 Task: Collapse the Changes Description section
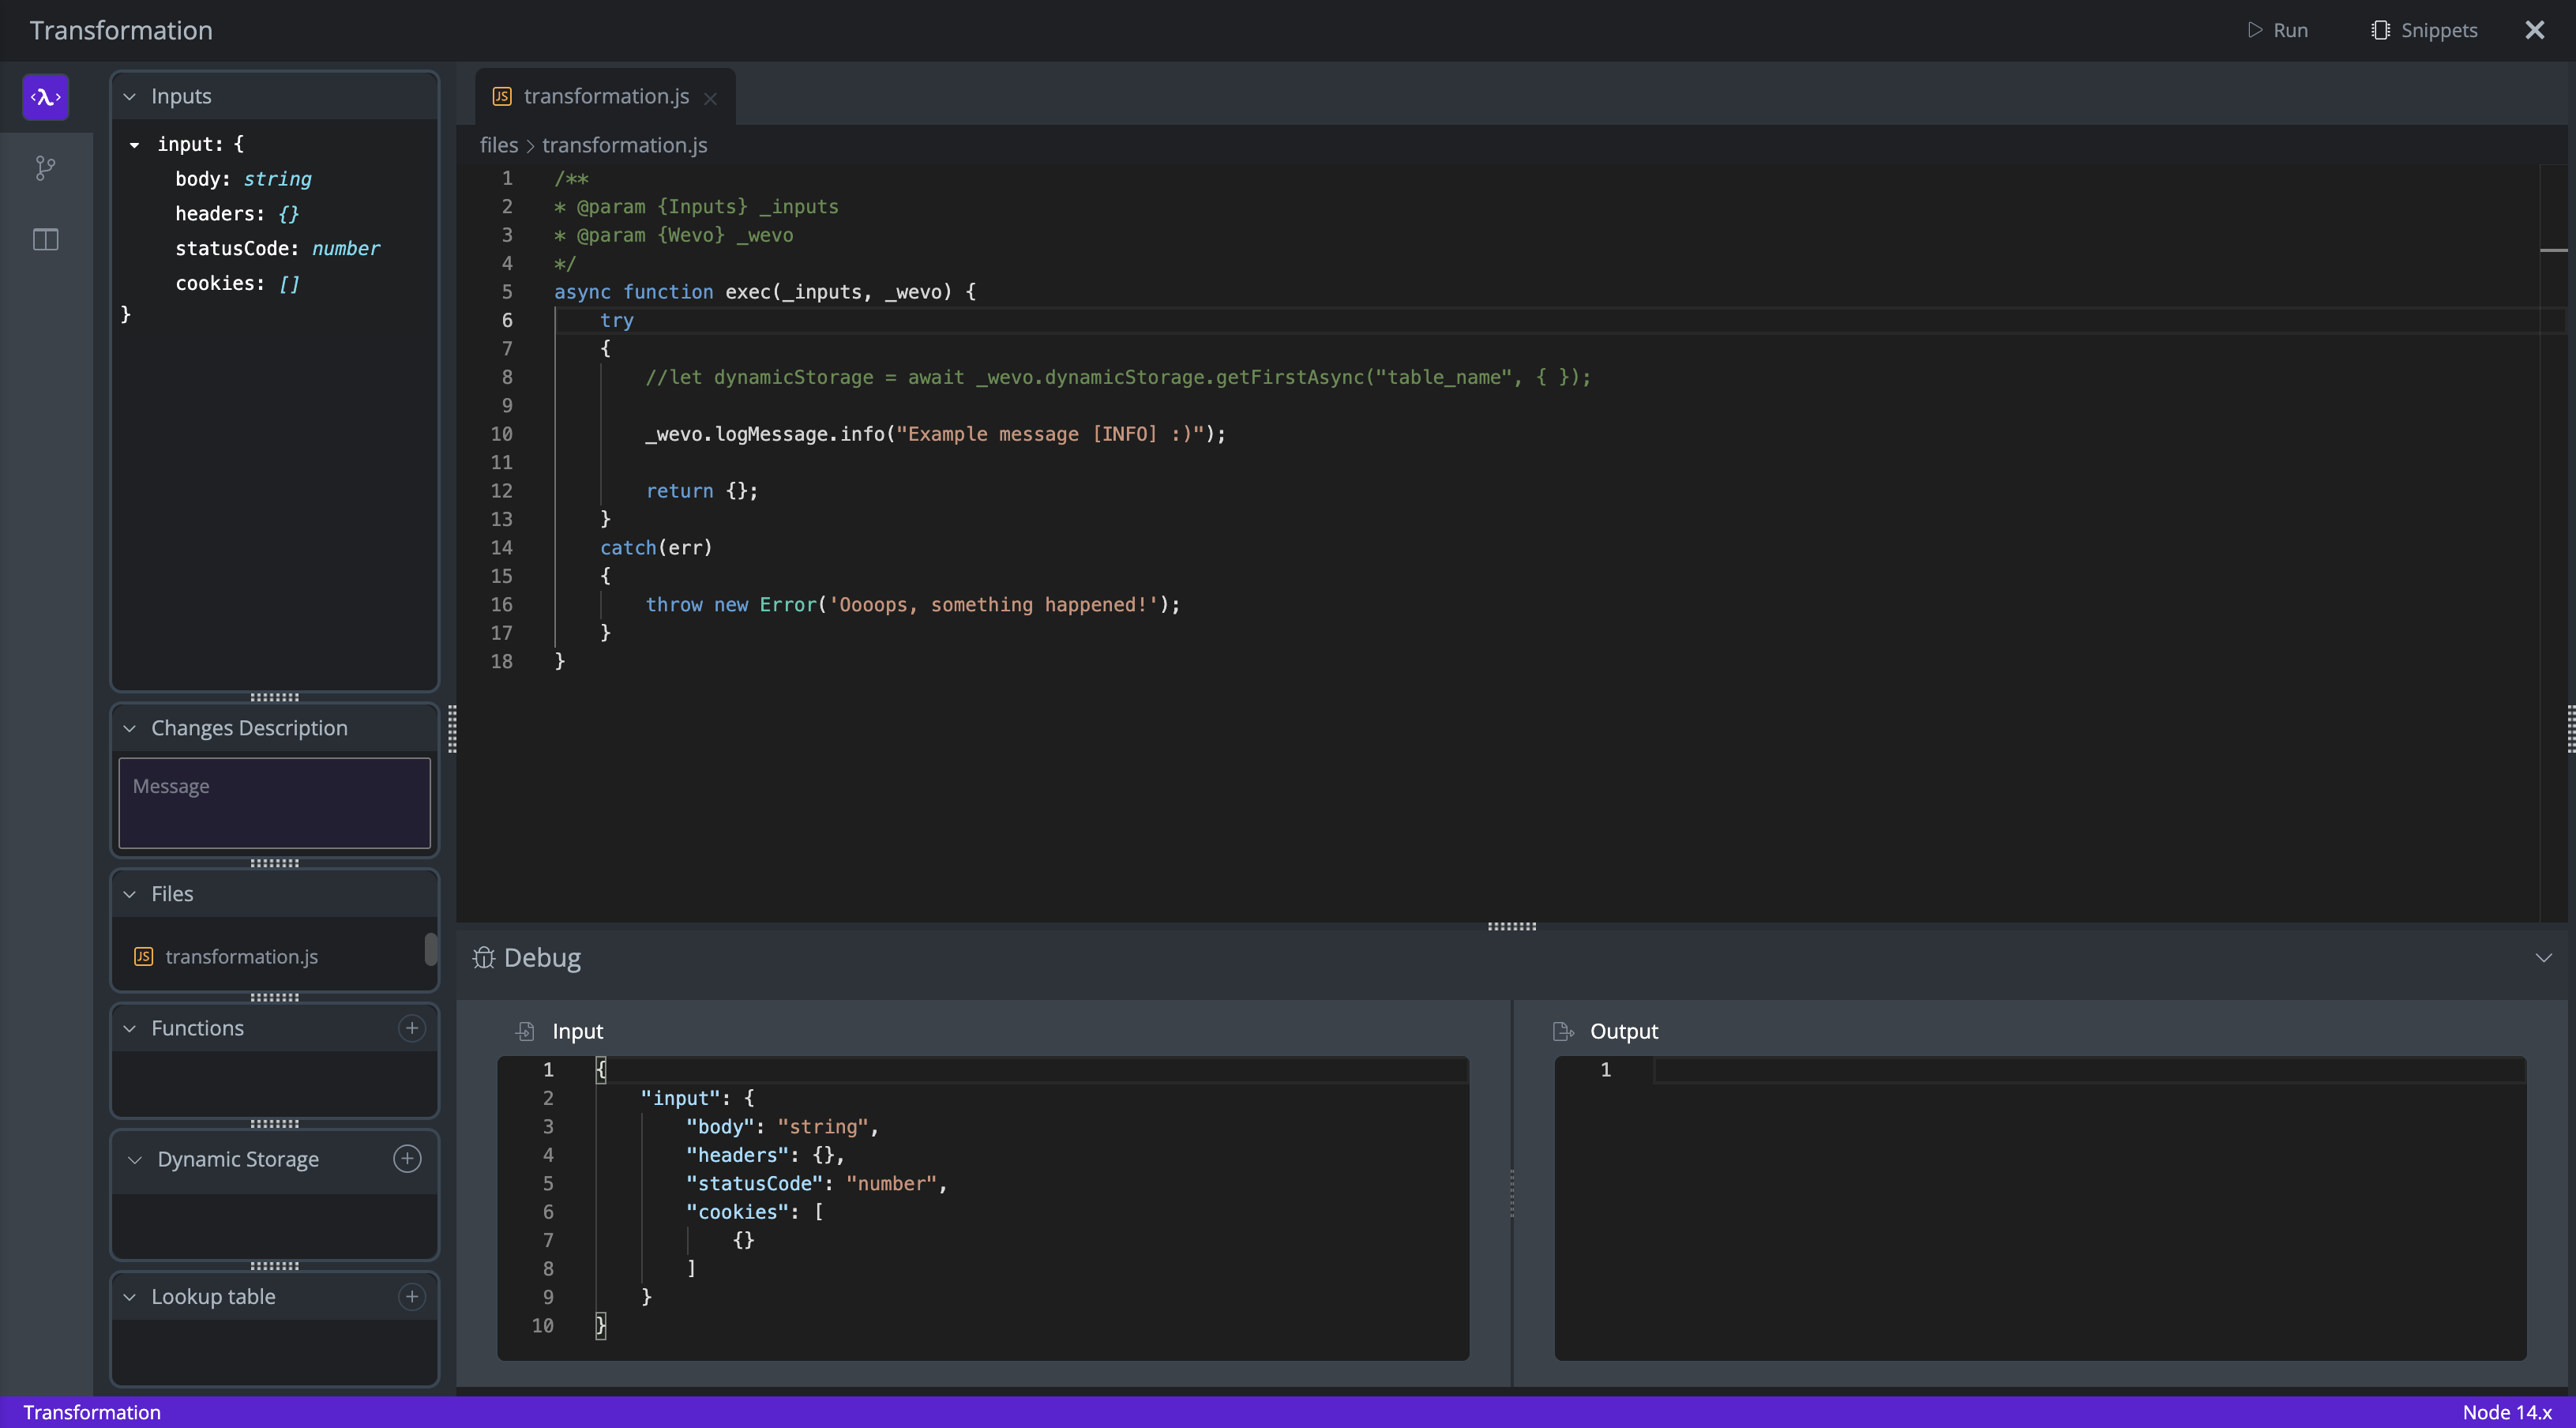(130, 729)
